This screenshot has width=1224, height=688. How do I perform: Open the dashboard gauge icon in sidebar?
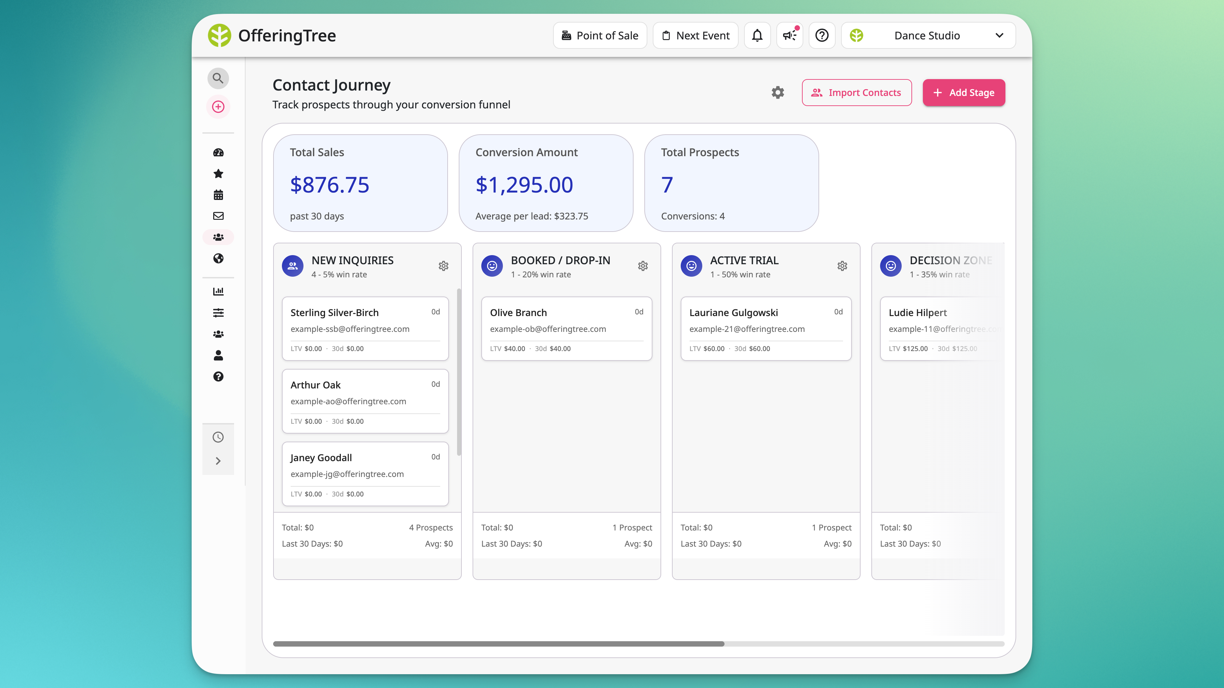pos(218,152)
